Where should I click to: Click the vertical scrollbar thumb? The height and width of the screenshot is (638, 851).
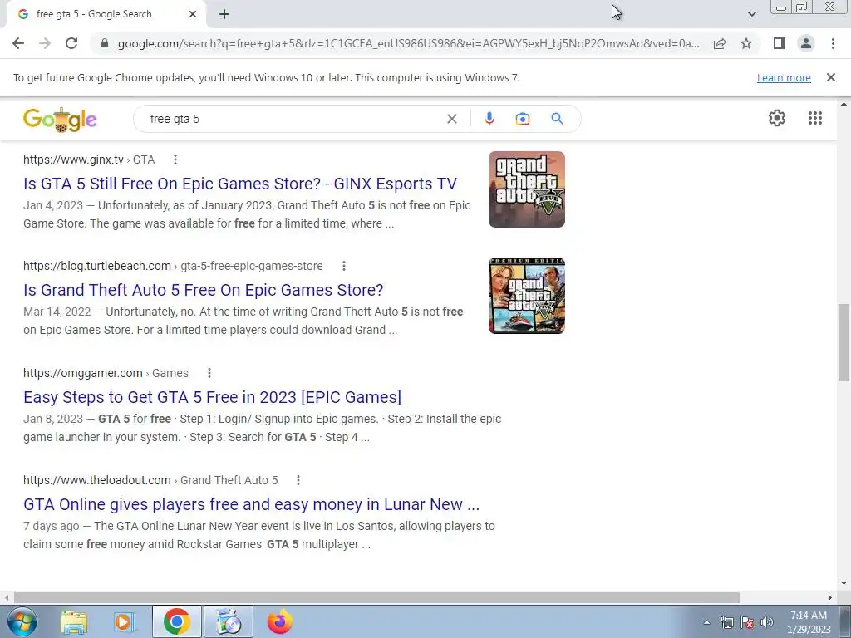click(844, 342)
